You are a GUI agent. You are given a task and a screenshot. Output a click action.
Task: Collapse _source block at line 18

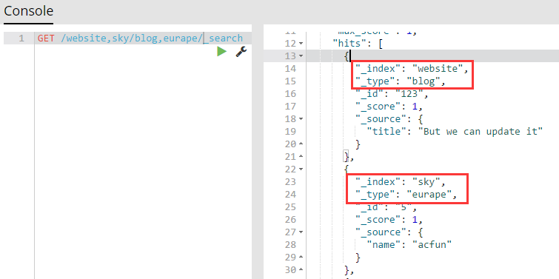(x=301, y=119)
